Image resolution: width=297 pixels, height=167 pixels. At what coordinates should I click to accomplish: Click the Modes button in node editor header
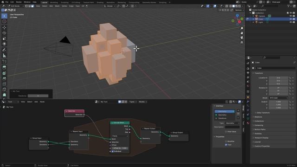pyautogui.click(x=142, y=102)
